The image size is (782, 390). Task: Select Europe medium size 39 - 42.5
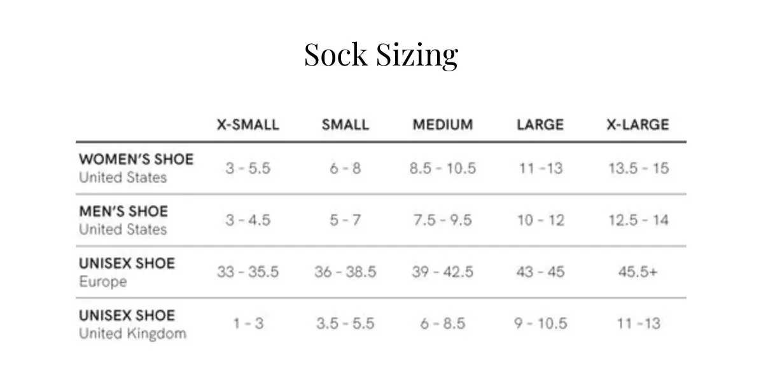[443, 272]
